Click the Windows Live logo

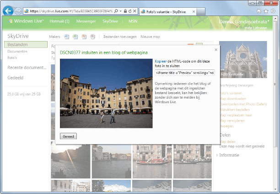click(x=26, y=21)
